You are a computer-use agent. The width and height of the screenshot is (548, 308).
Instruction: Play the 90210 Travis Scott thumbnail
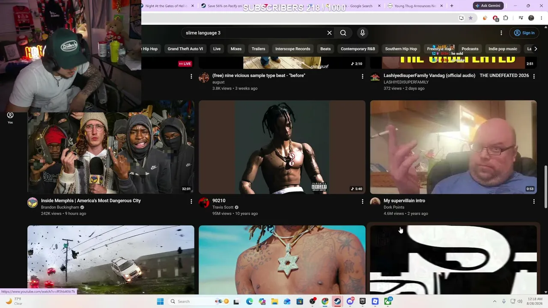pyautogui.click(x=282, y=147)
